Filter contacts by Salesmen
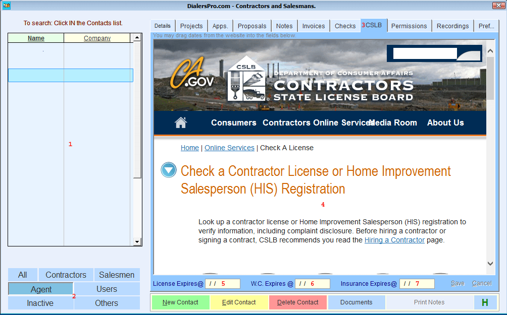507x315 pixels. tap(117, 275)
